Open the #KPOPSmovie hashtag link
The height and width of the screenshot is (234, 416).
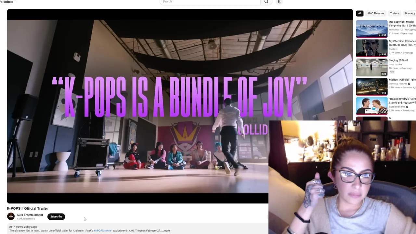(x=102, y=231)
